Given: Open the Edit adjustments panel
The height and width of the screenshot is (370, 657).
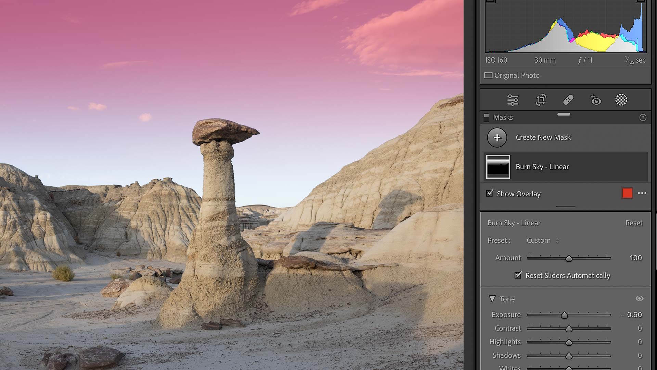Looking at the screenshot, I should click(512, 100).
